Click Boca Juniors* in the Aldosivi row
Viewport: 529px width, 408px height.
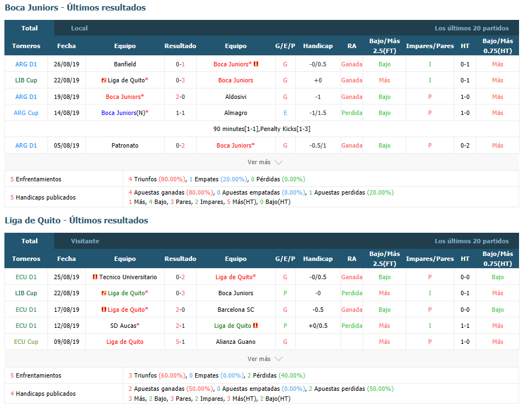point(125,97)
